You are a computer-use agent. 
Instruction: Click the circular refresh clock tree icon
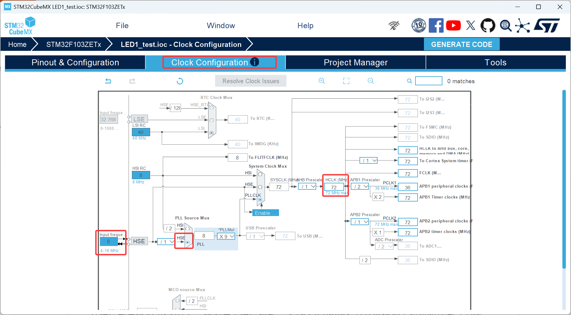pos(180,81)
